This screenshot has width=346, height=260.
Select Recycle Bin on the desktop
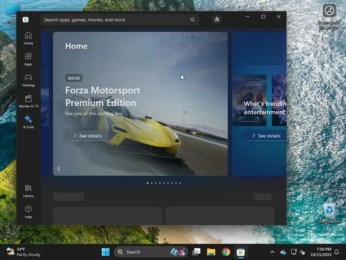pyautogui.click(x=329, y=213)
